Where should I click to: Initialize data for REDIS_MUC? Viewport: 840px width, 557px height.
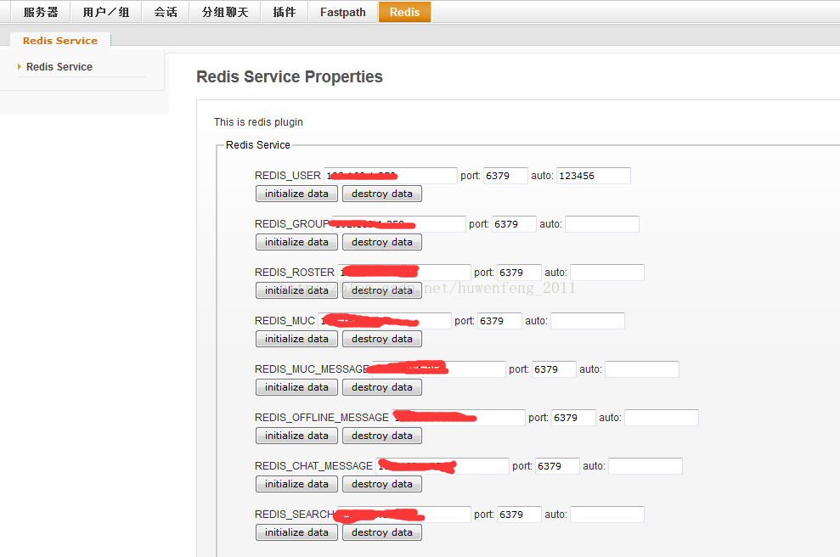coord(296,339)
